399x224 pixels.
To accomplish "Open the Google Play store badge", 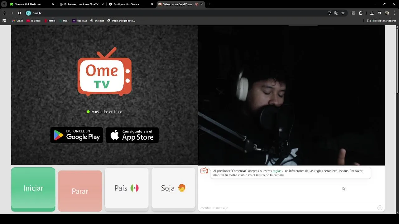I will pos(77,135).
